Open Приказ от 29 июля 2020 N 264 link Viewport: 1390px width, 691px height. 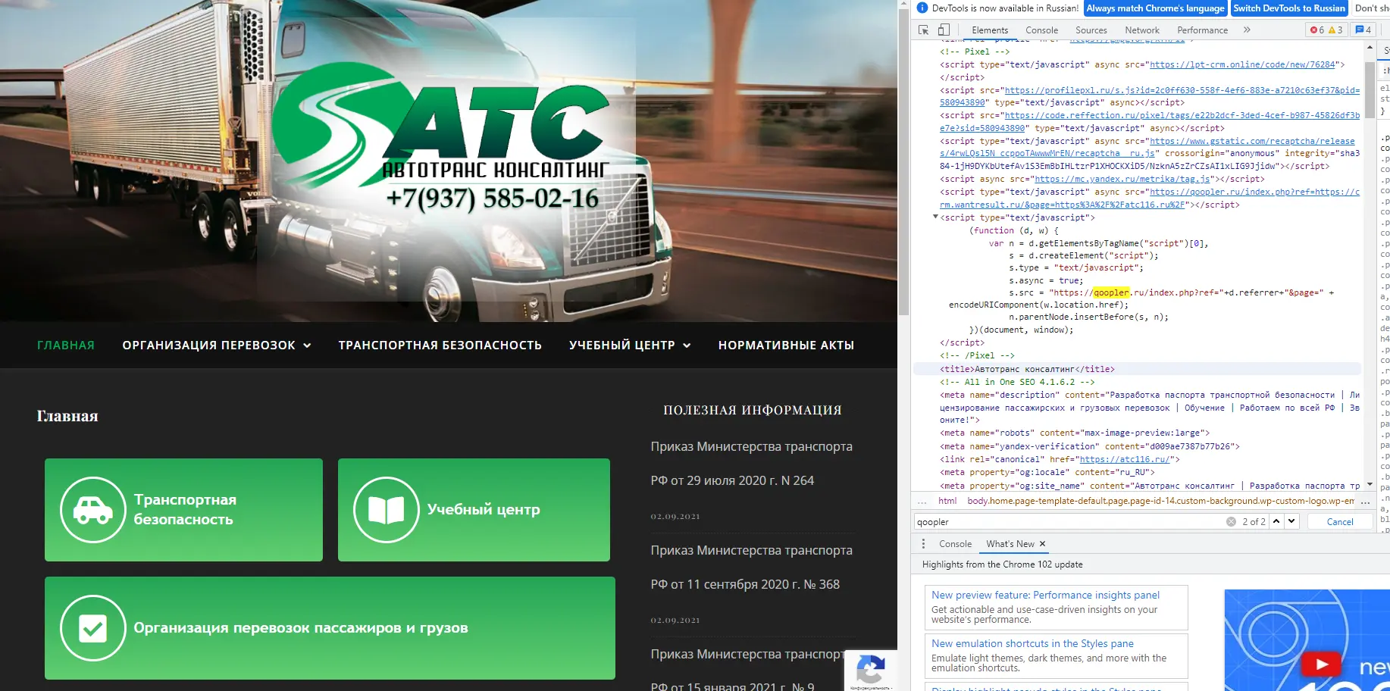click(751, 464)
